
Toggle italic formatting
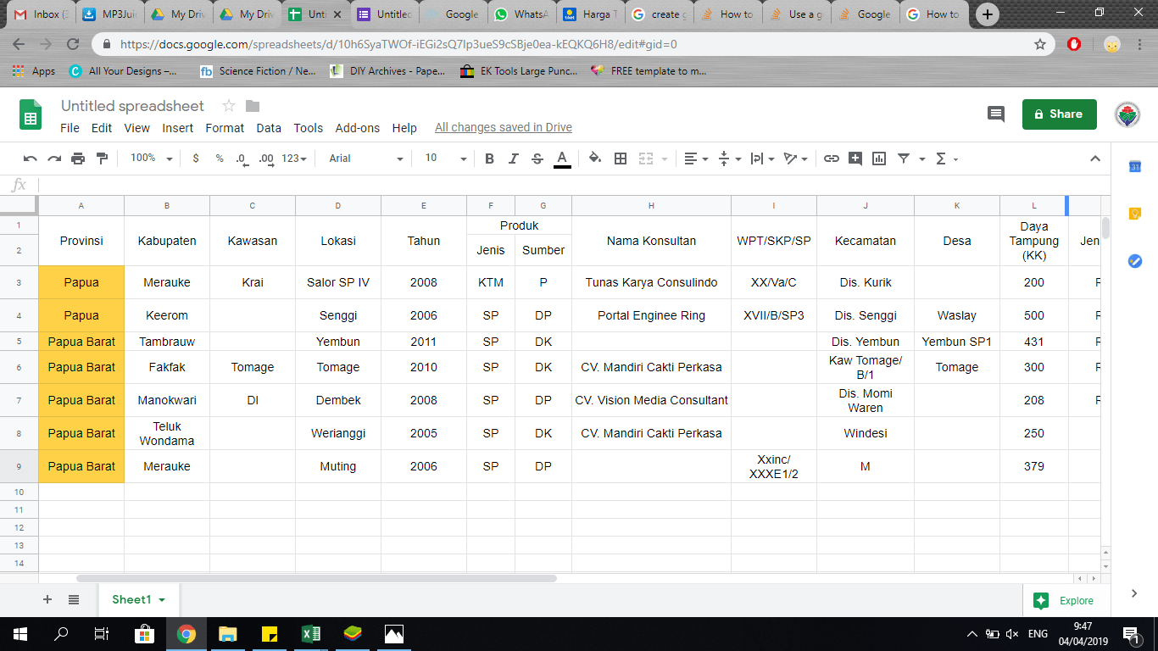click(x=513, y=159)
